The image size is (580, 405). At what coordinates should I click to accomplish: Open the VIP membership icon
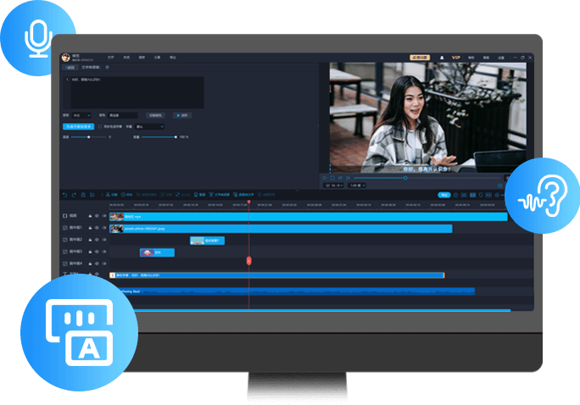pyautogui.click(x=455, y=58)
